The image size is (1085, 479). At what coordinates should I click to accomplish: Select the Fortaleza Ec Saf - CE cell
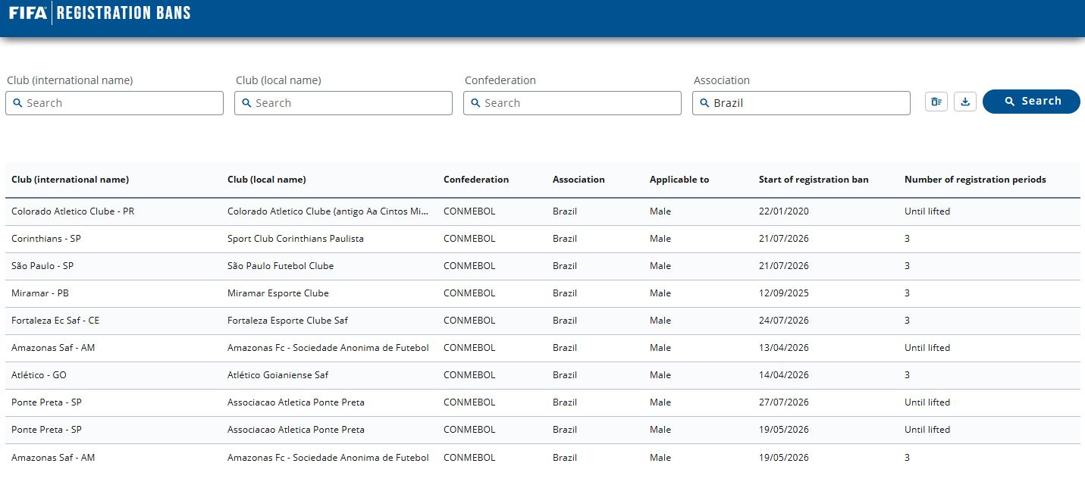[55, 321]
